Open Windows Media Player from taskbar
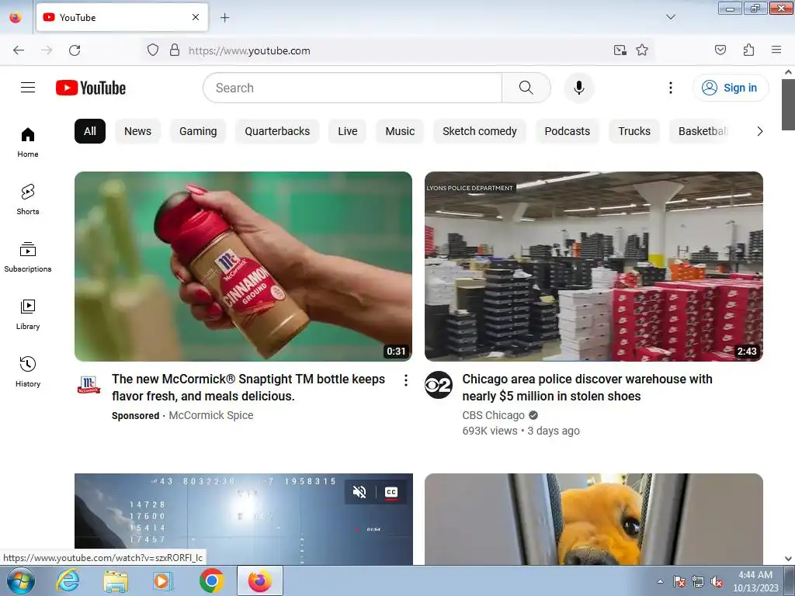The height and width of the screenshot is (596, 795). (x=163, y=581)
